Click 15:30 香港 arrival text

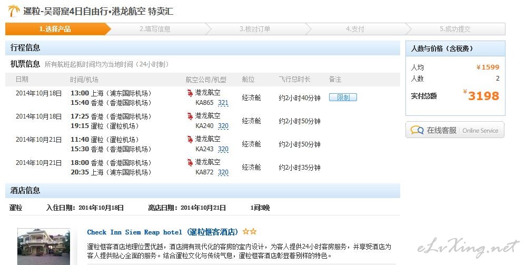coord(111,149)
